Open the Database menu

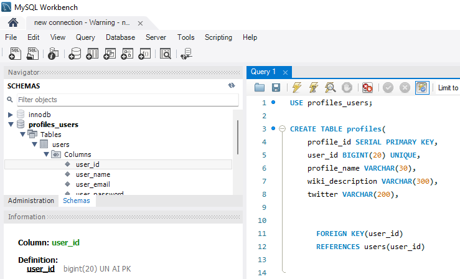coord(121,37)
